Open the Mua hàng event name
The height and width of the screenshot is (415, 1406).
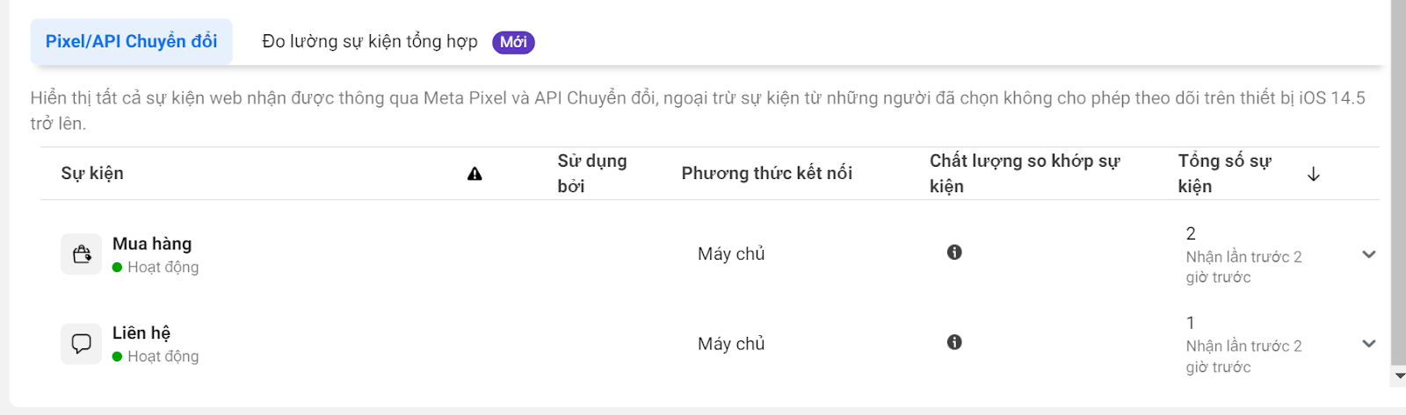click(152, 244)
